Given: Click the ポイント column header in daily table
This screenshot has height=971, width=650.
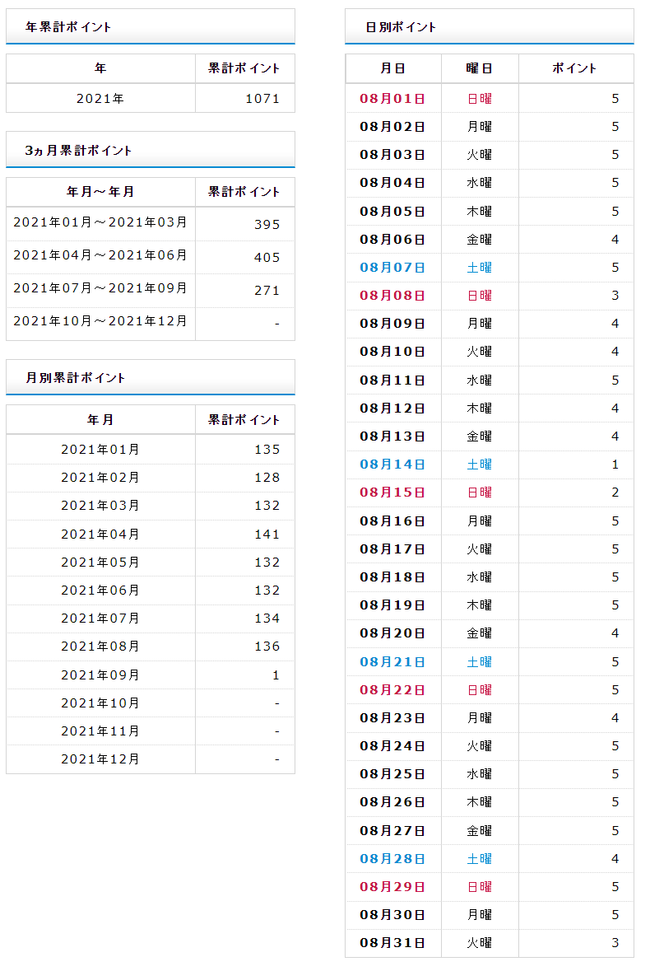Looking at the screenshot, I should (576, 68).
